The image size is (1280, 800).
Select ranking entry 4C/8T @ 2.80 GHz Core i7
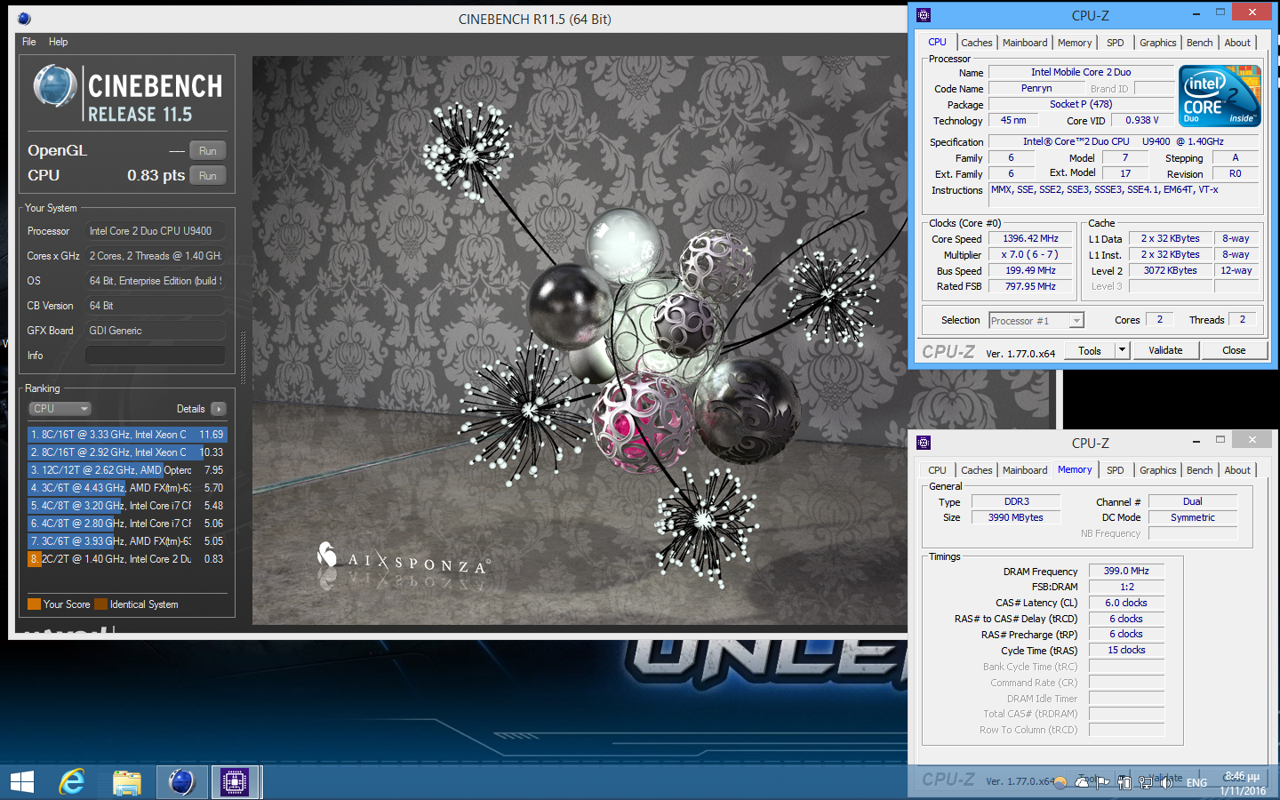point(127,524)
